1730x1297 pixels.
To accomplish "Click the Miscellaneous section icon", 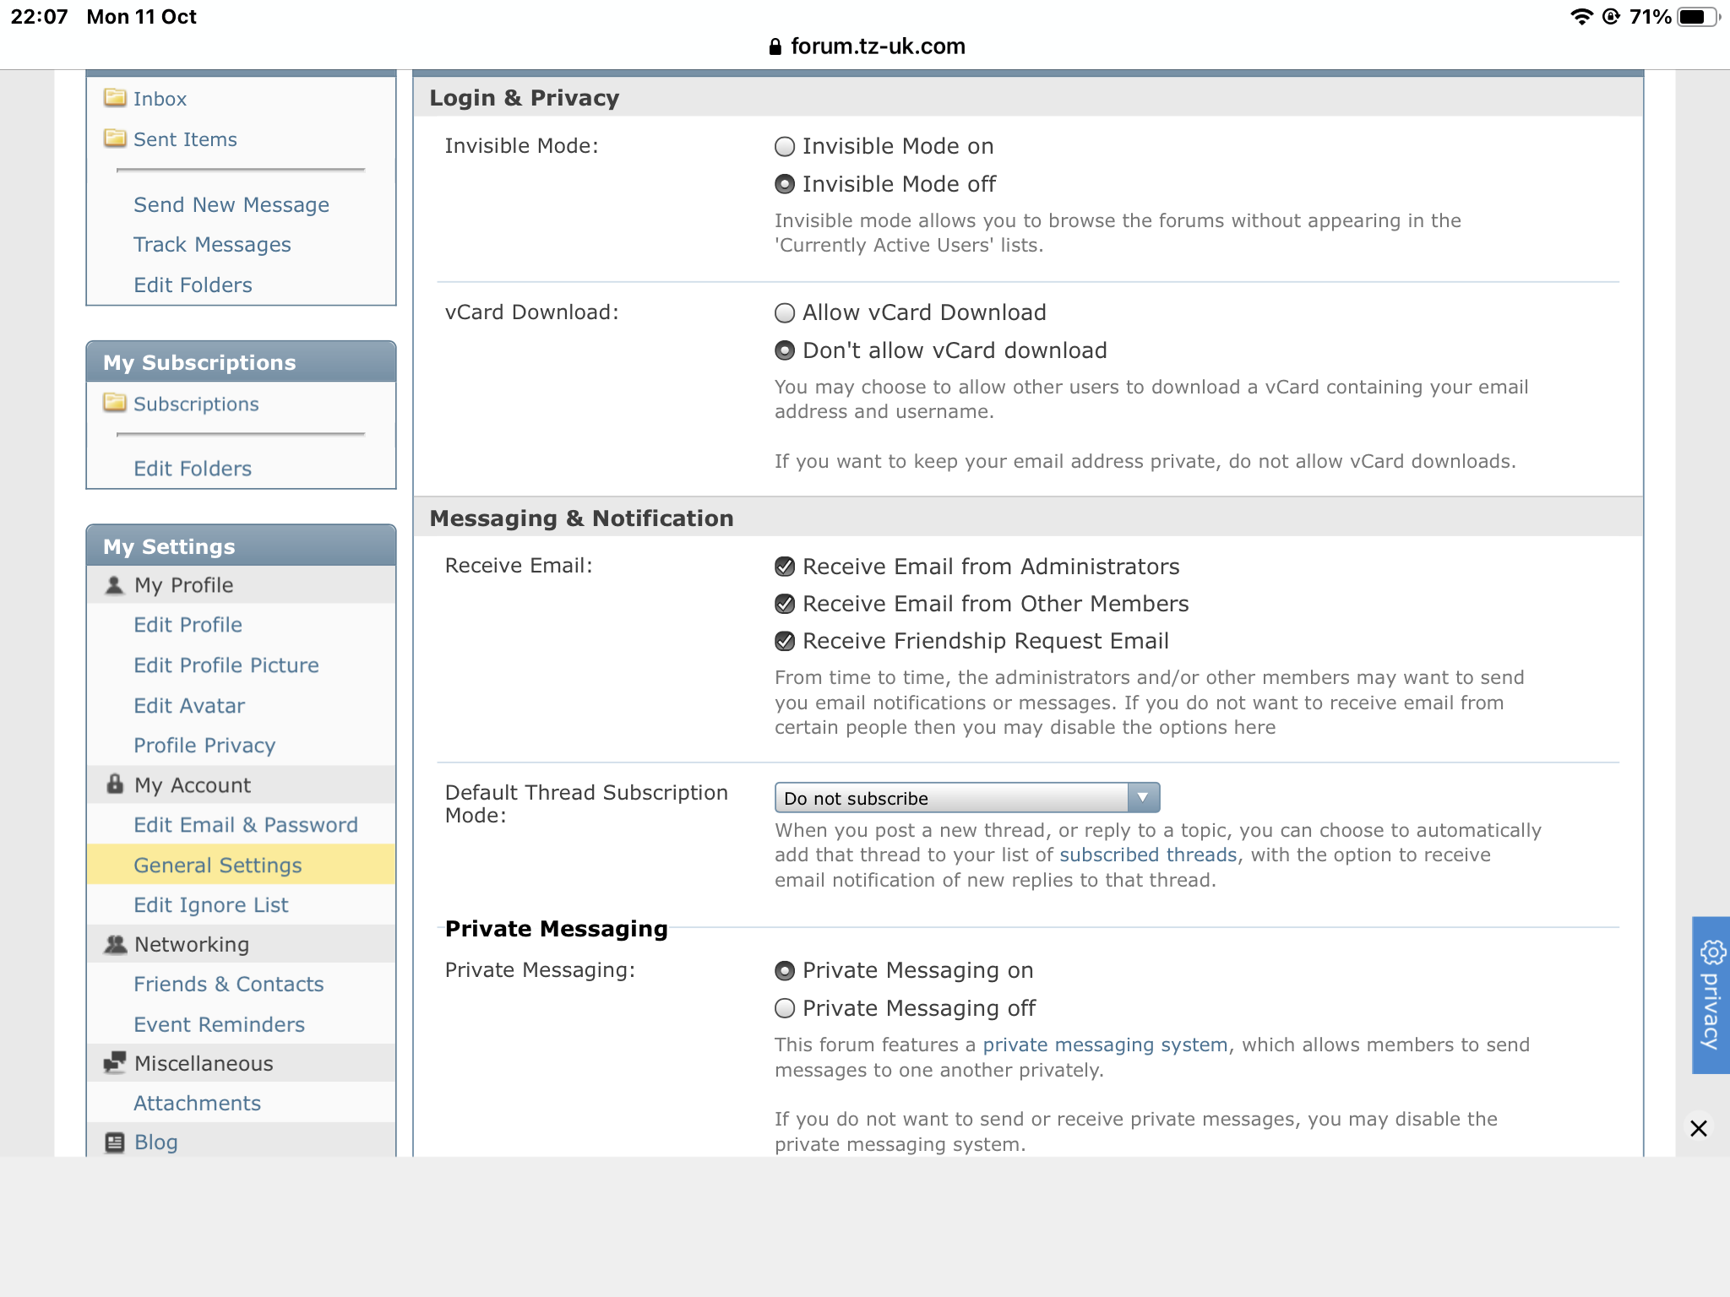I will (115, 1063).
